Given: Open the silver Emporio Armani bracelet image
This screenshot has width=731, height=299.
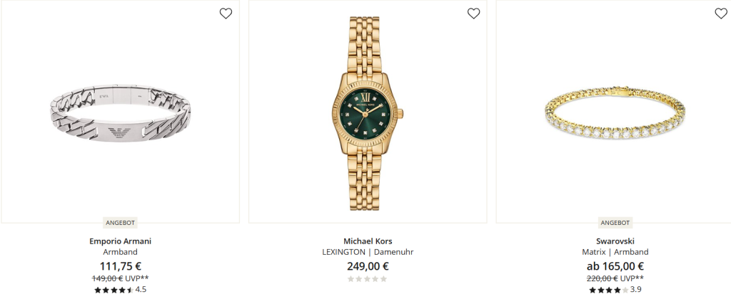Looking at the screenshot, I should (x=120, y=113).
